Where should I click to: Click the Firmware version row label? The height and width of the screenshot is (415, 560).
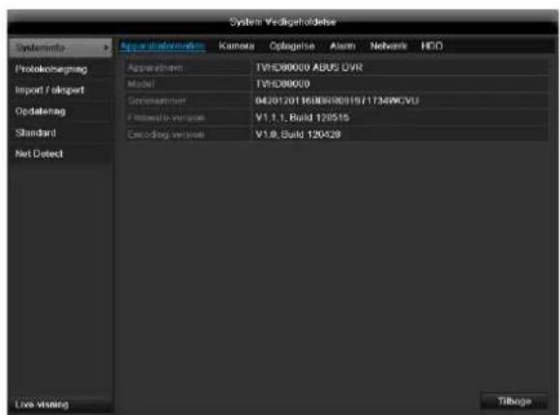click(166, 117)
